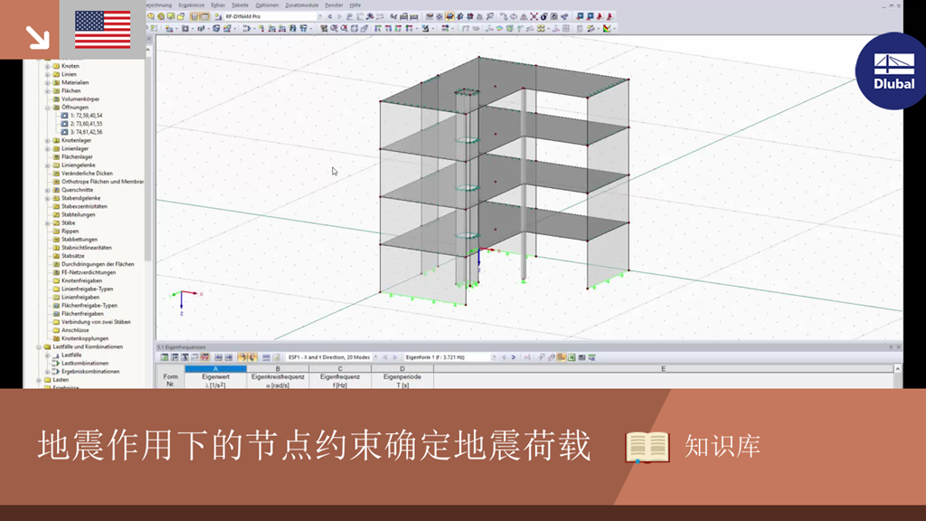Click previous arrow beside ESF1 load case dropdown
The image size is (926, 521).
pyautogui.click(x=385, y=357)
